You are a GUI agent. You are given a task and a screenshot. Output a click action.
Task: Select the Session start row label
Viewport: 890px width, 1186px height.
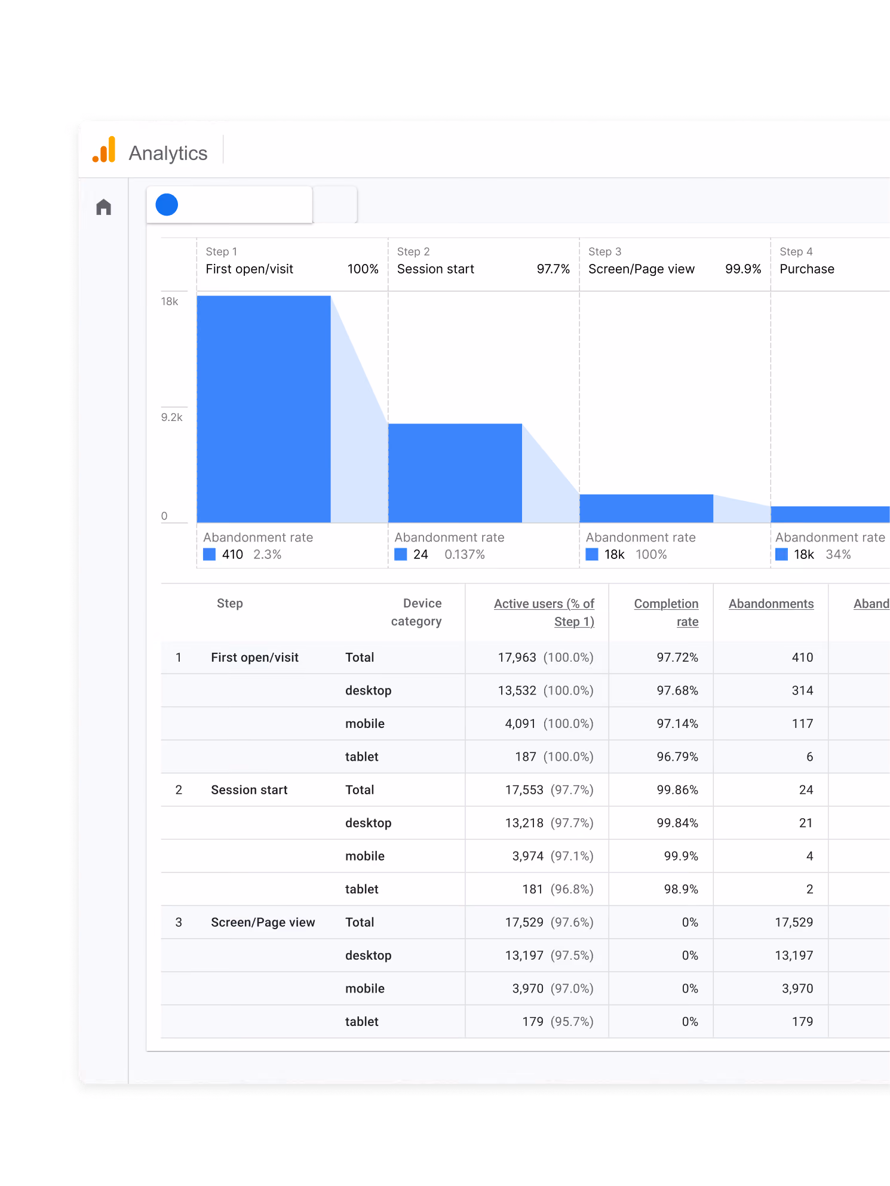click(x=249, y=790)
